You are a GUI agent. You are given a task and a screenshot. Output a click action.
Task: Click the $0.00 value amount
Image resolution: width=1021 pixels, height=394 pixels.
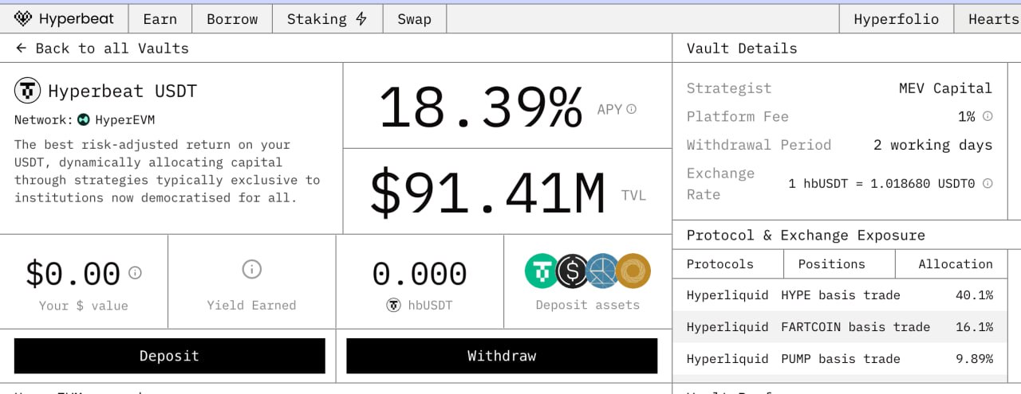(x=73, y=273)
